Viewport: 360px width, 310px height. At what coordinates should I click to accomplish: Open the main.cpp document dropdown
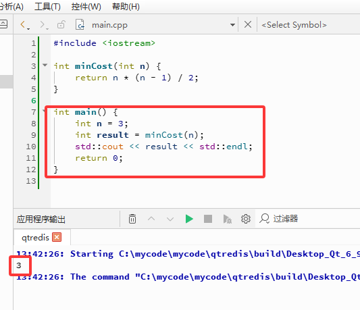pos(232,25)
